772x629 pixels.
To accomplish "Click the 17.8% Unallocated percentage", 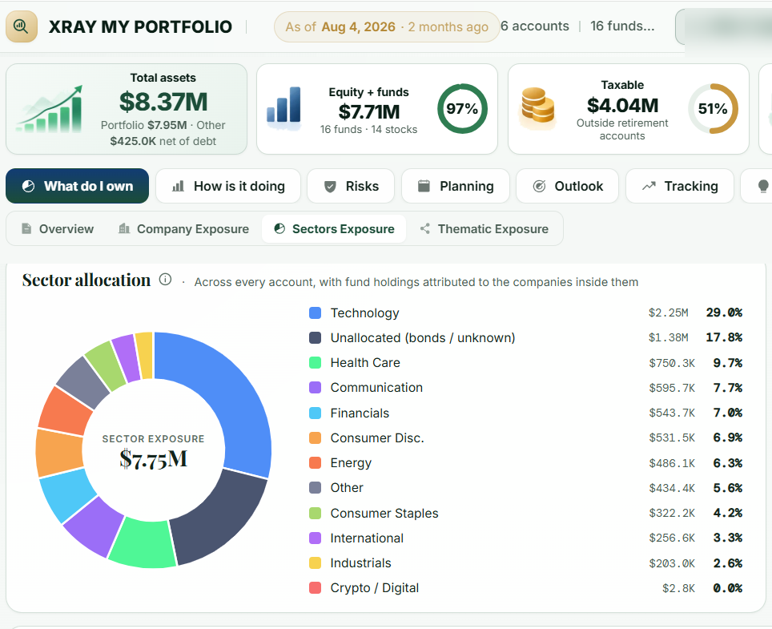I will click(x=724, y=337).
